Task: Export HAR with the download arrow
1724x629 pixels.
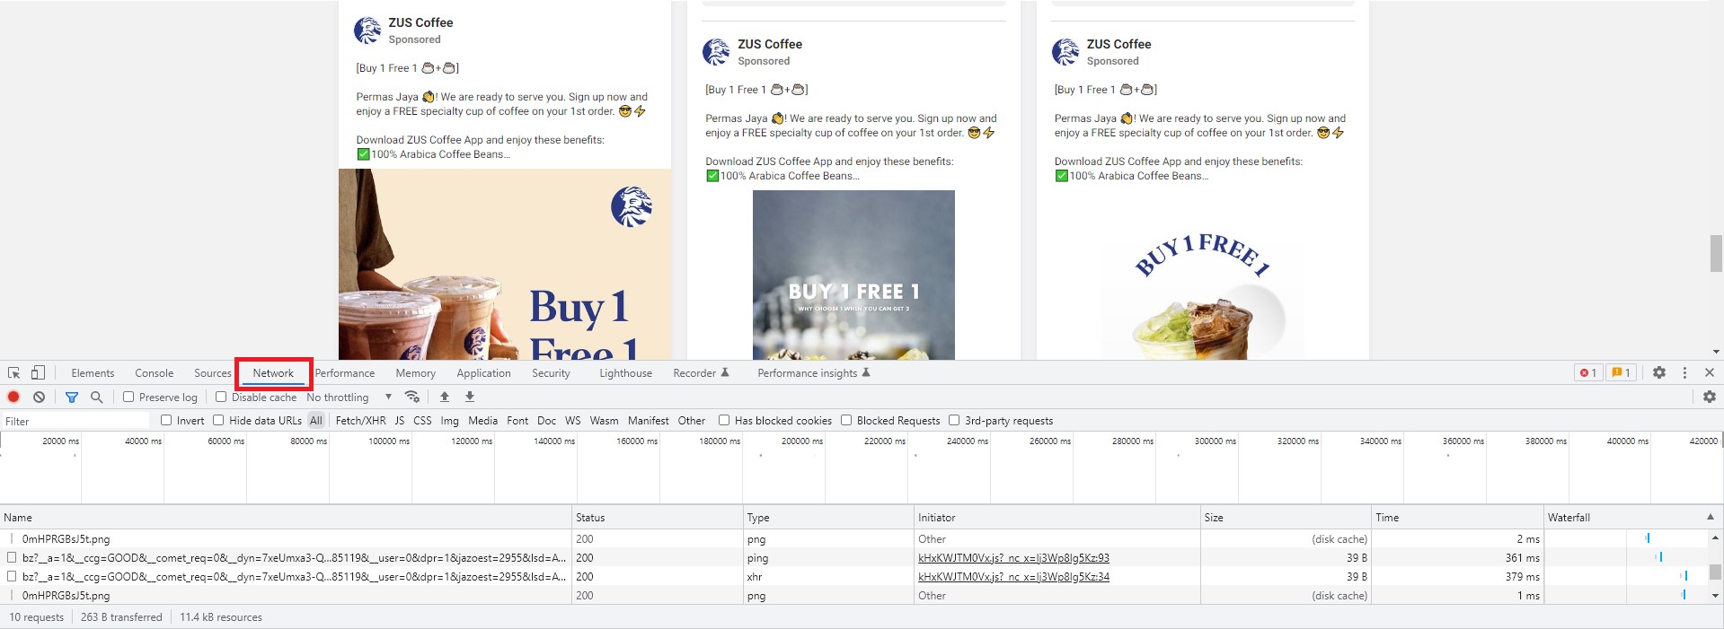Action: tap(469, 397)
